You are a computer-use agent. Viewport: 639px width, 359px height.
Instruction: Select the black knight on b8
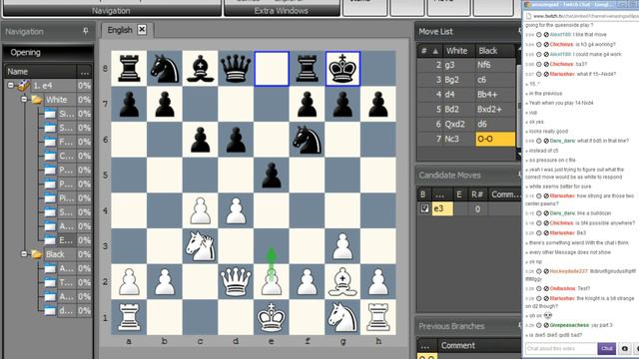pos(164,68)
